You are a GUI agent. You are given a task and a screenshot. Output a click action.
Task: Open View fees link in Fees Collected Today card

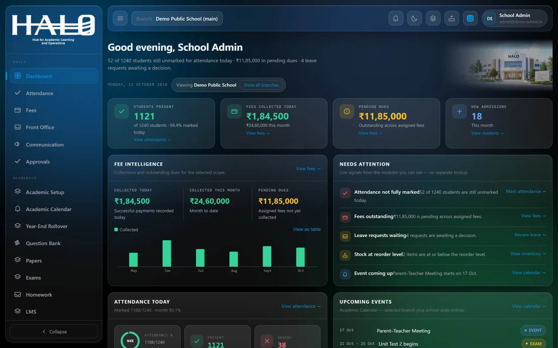258,133
